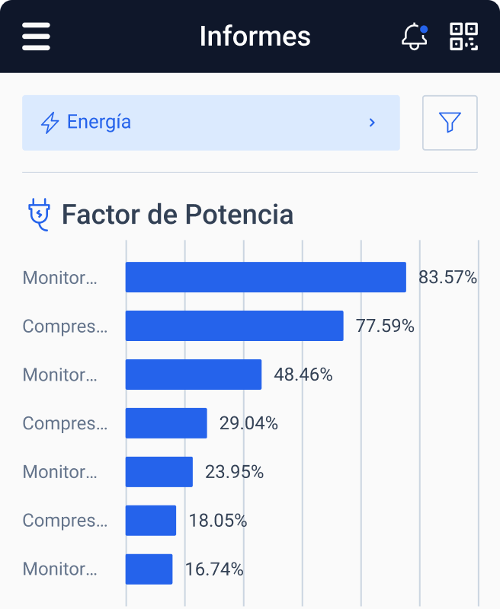Viewport: 500px width, 609px height.
Task: Open the hamburger navigation menu
Action: (36, 36)
